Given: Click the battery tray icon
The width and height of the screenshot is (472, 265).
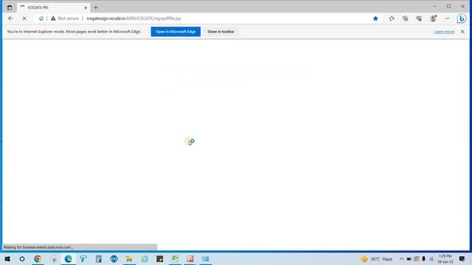Looking at the screenshot, I should [409, 258].
